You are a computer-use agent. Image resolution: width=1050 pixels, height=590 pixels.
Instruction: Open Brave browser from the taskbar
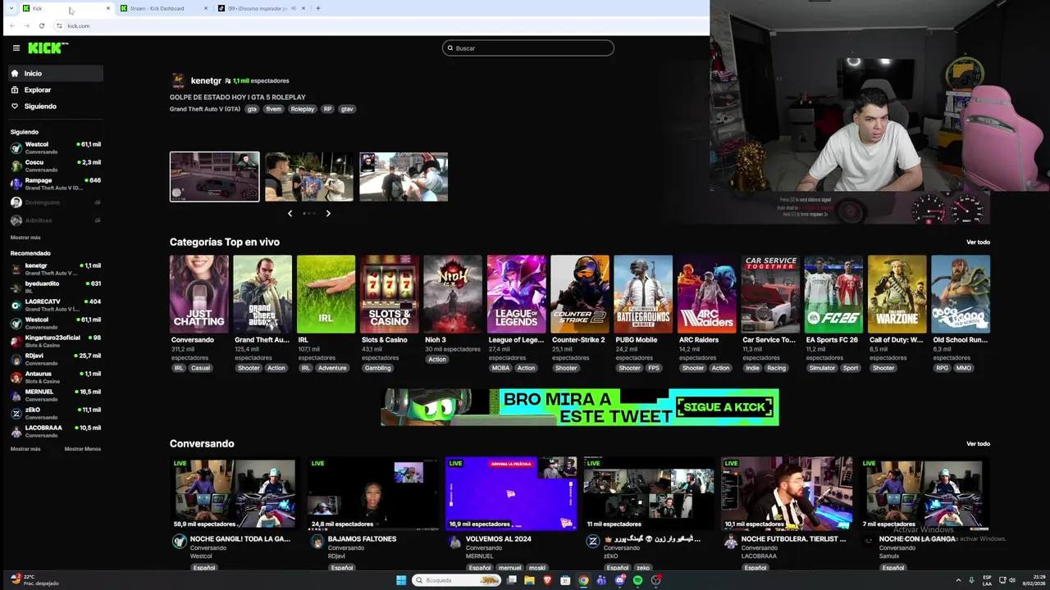coord(547,580)
